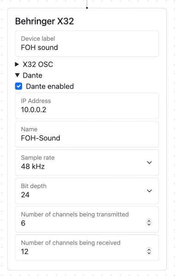
Task: Click the Name field containing FOH-Sound
Action: [x=87, y=134]
